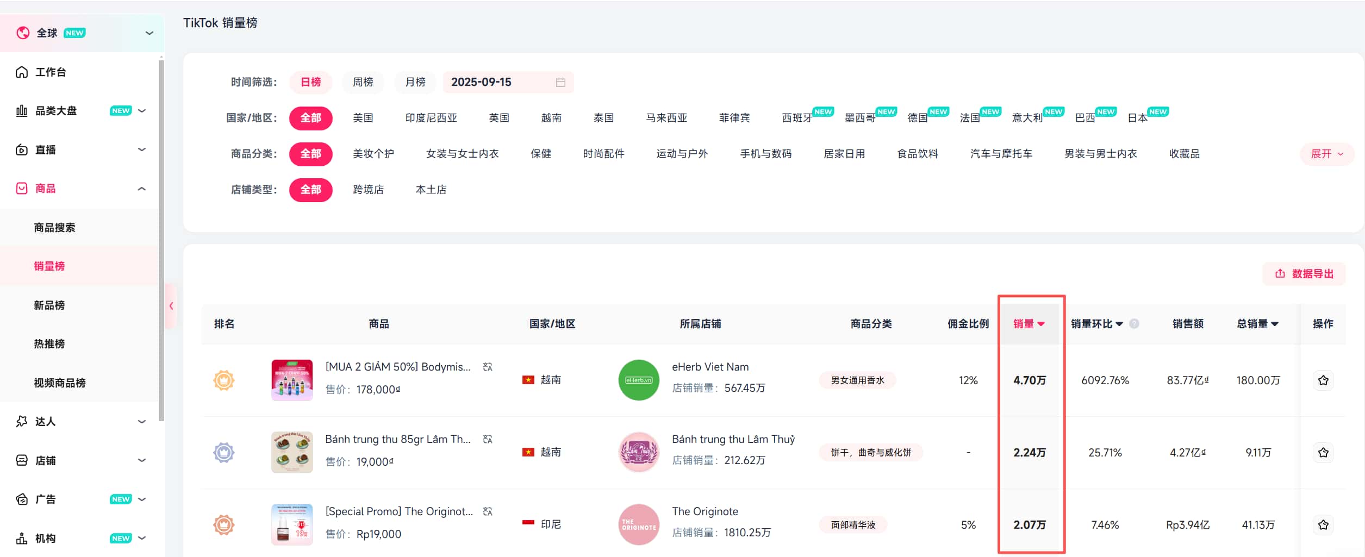Viewport: 1365px width, 557px height.
Task: Click translate icon beside MUA 2 GIẢM product
Action: click(x=488, y=367)
